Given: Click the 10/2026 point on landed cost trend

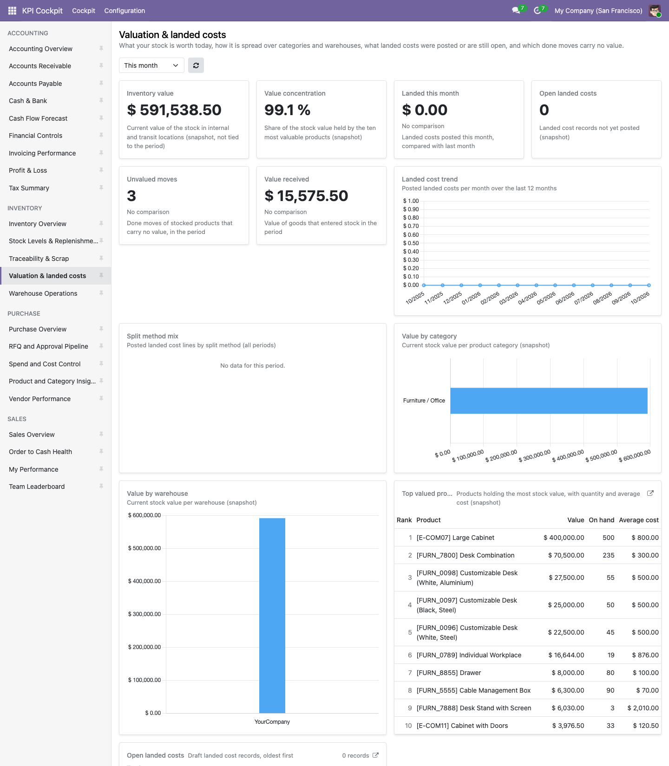Looking at the screenshot, I should (x=649, y=285).
